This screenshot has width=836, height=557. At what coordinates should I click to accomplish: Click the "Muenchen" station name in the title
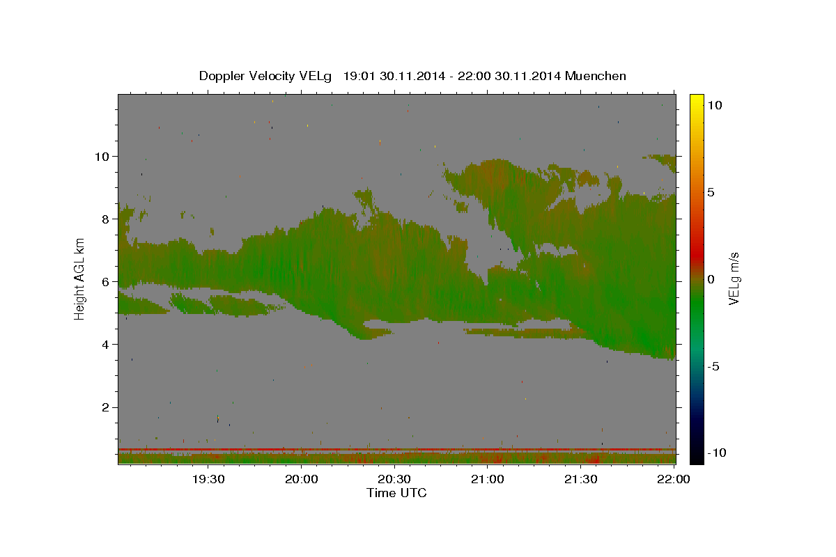coord(596,76)
